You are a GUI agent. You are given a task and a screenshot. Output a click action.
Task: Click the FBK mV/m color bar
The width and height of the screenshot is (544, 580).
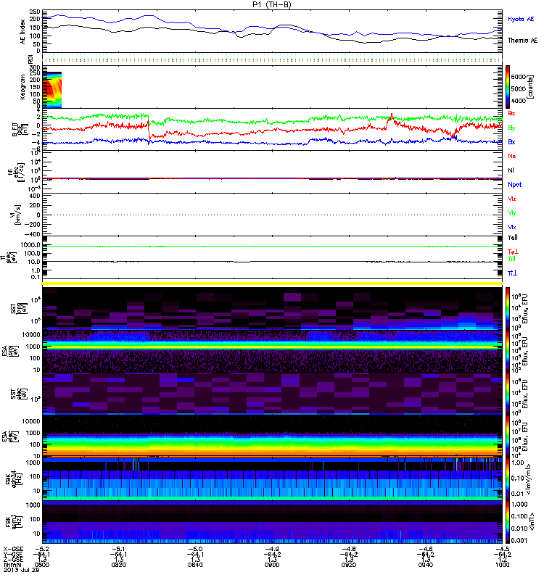[508, 478]
